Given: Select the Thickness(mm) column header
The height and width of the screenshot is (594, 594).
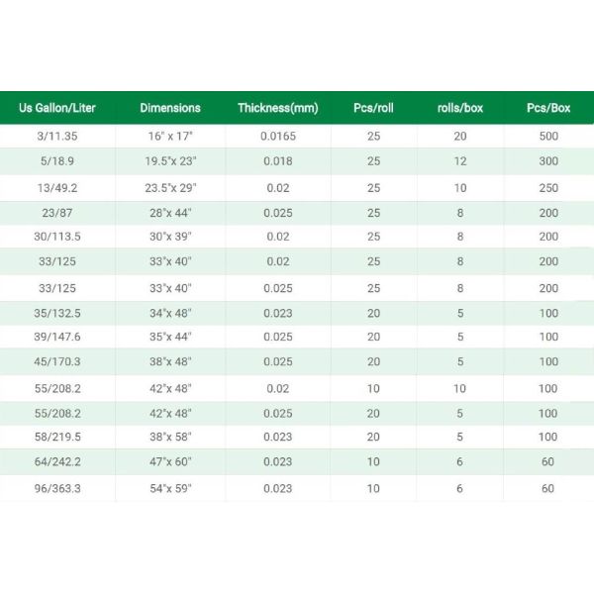Looking at the screenshot, I should coord(278,108).
